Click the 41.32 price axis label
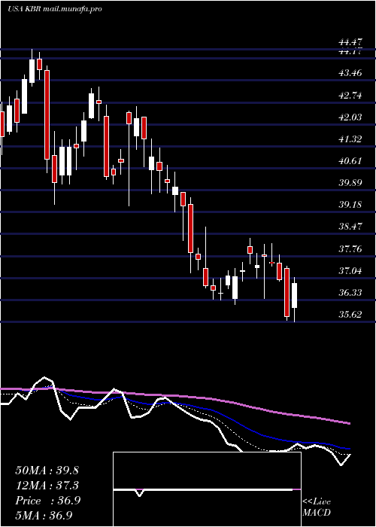The width and height of the screenshot is (376, 527). [x=350, y=139]
